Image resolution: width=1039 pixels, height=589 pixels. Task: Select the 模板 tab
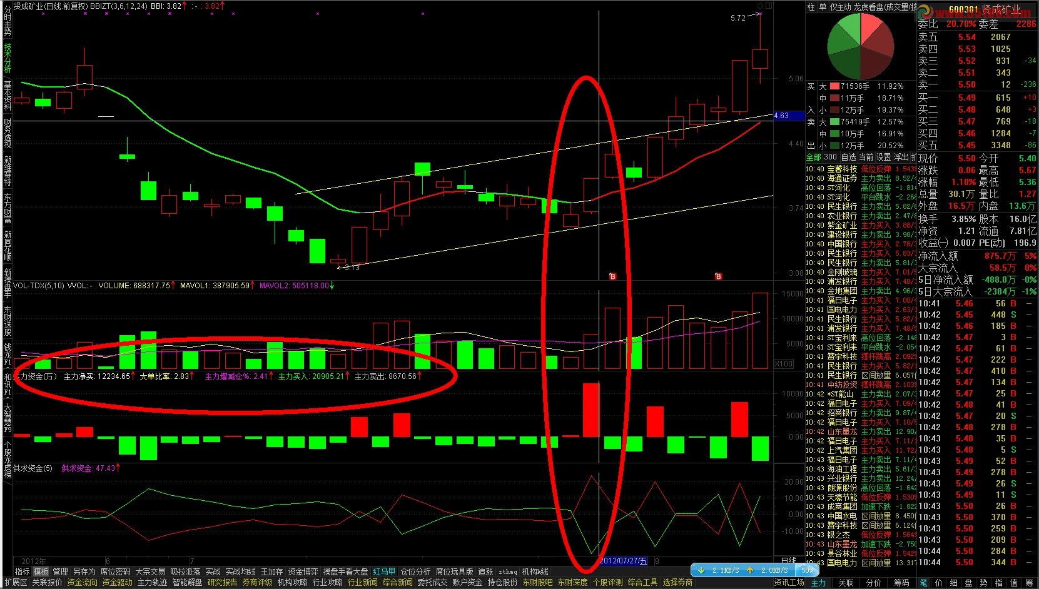coord(41,571)
